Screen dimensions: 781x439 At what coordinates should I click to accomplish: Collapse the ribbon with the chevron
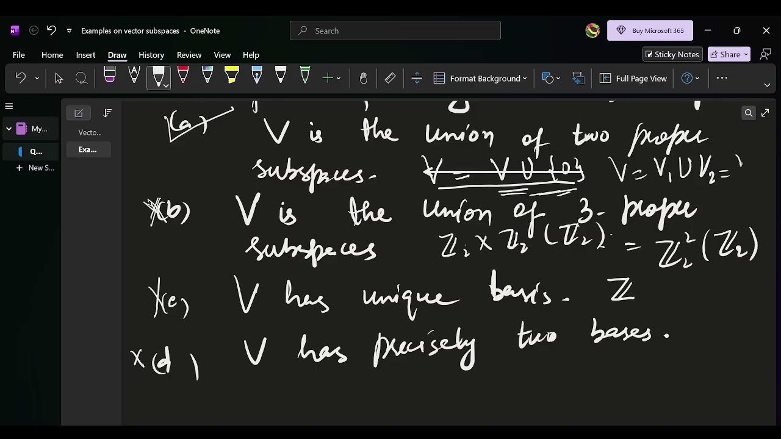coord(767,85)
